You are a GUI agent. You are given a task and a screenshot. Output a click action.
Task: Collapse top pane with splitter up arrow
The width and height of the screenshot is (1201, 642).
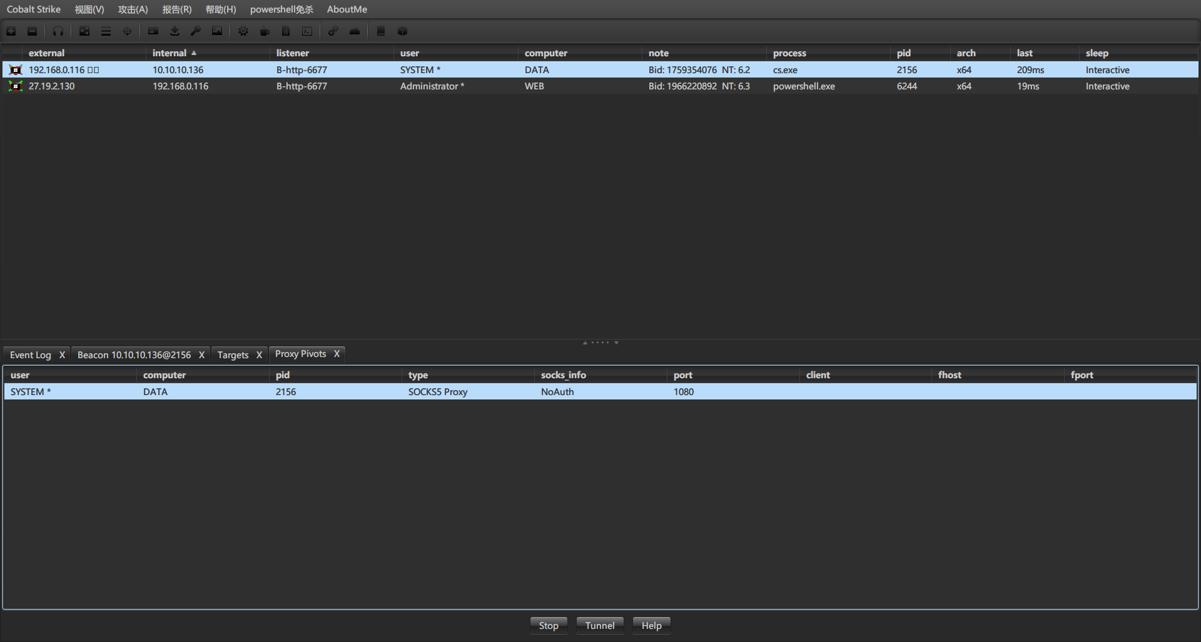click(x=585, y=343)
